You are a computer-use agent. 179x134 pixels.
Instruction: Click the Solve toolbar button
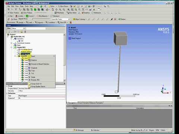pos(52,6)
